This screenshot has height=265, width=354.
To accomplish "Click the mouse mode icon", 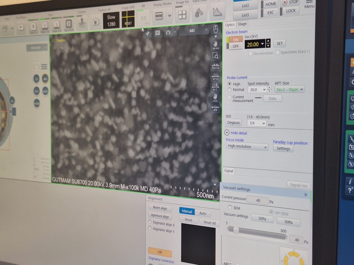I will 216,29.
